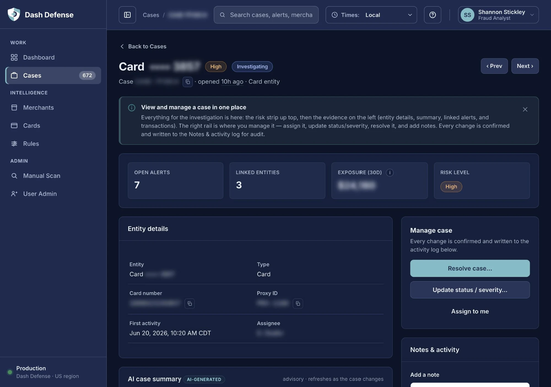Open Rules page
This screenshot has width=551, height=387.
coord(53,143)
